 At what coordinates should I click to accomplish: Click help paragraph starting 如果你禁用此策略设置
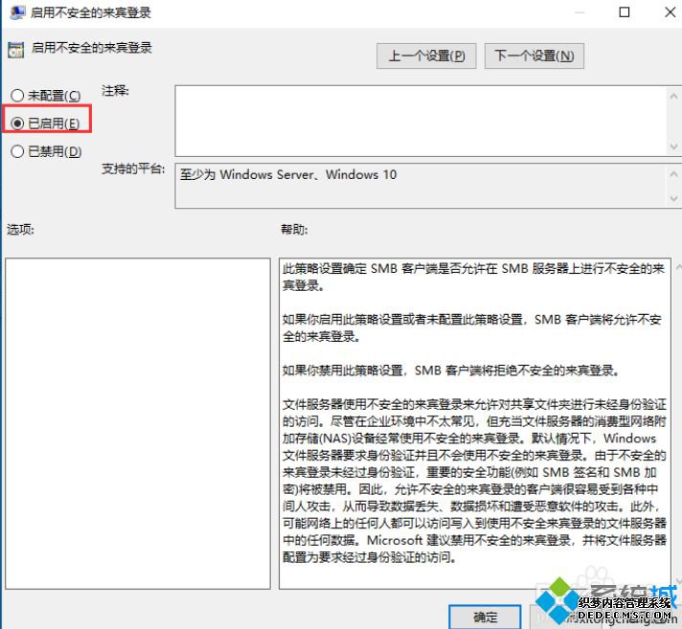[x=450, y=371]
